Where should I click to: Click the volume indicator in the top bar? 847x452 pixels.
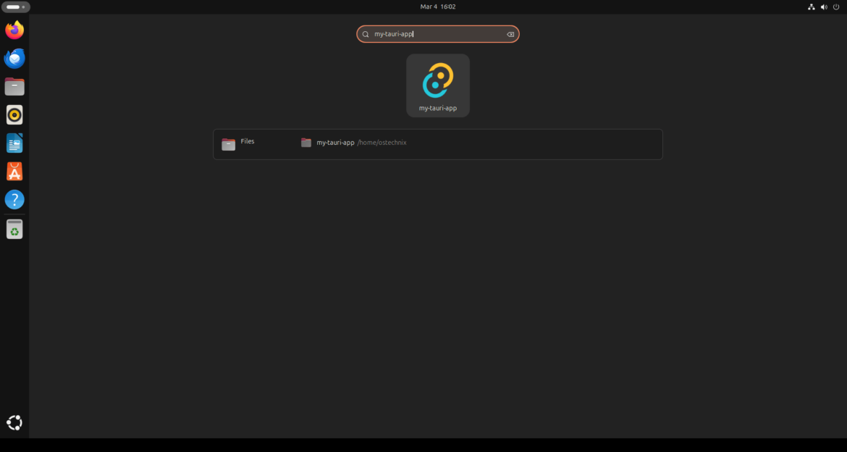(x=823, y=7)
